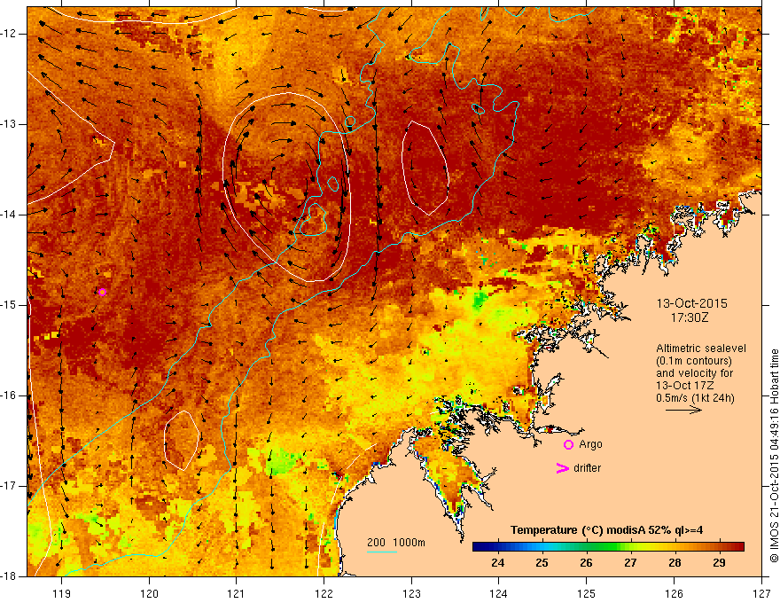Click the IMOS copyright timestamp text

(x=774, y=456)
